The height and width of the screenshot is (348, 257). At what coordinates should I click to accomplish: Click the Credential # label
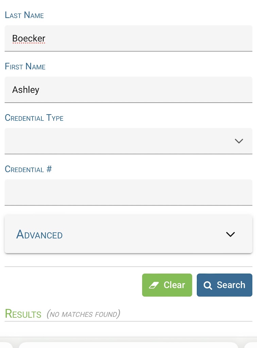28,169
